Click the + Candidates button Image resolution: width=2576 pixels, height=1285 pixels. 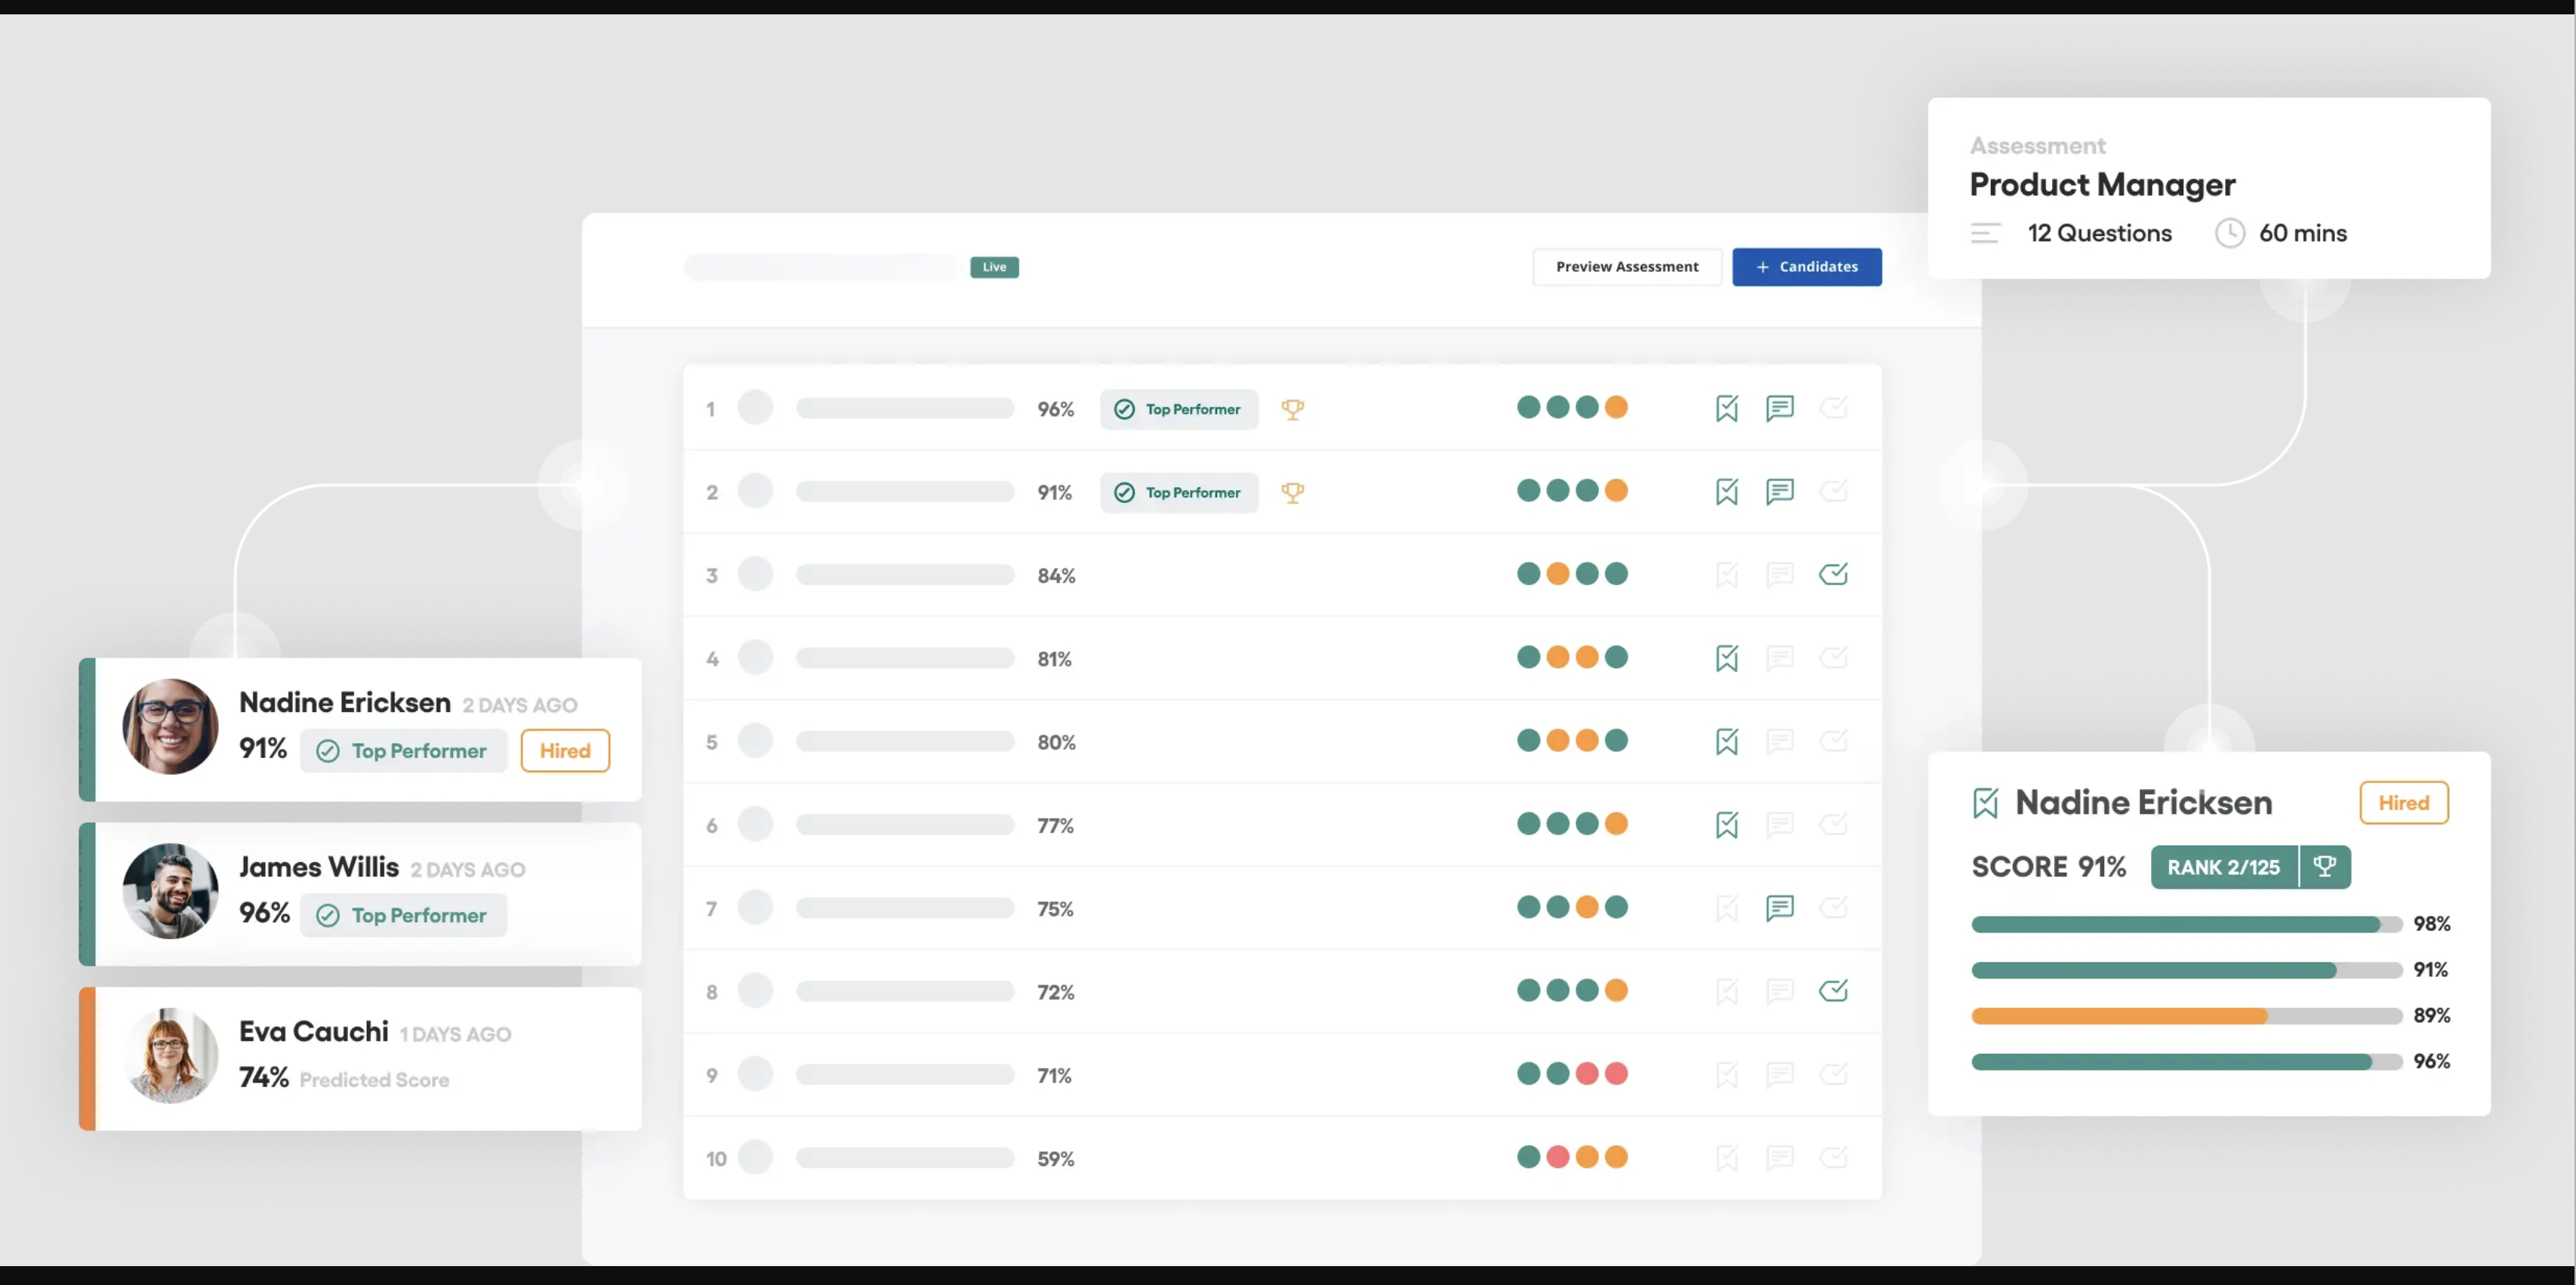[1806, 267]
